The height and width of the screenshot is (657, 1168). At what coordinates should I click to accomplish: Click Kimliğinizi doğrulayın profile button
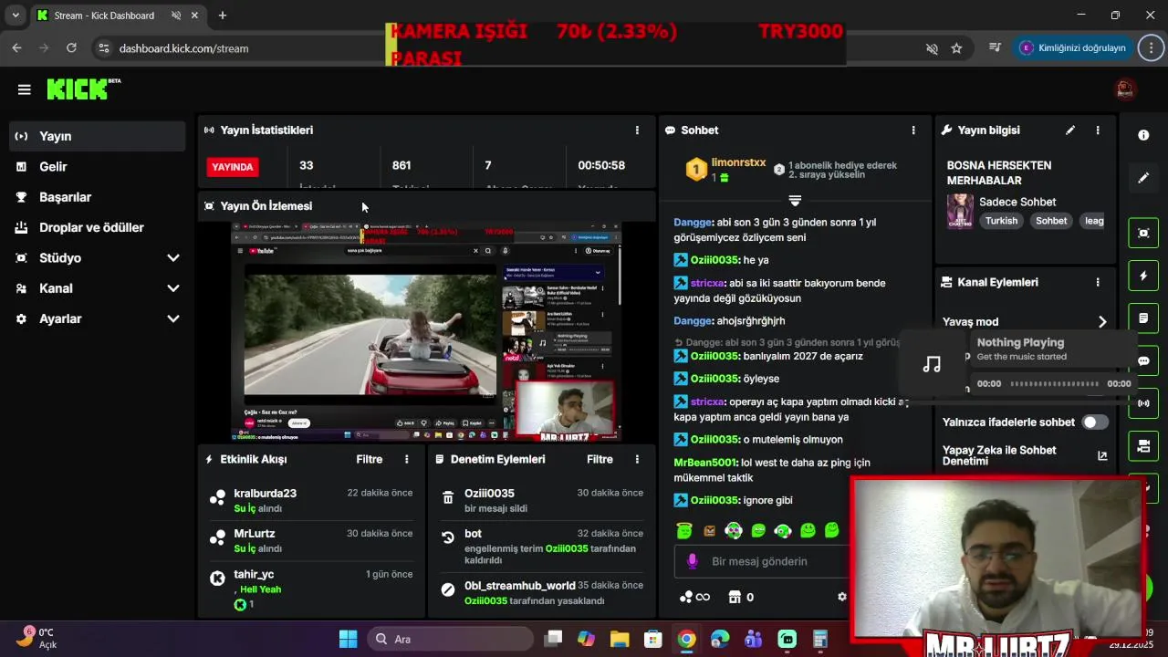point(1074,48)
